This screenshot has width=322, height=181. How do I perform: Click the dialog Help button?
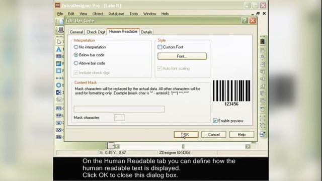tap(242, 135)
